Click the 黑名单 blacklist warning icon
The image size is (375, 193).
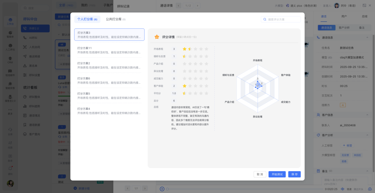[x=25, y=66]
